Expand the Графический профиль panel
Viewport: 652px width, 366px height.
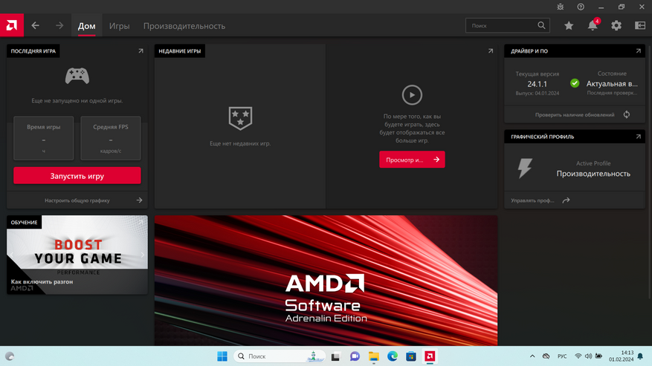pos(638,137)
